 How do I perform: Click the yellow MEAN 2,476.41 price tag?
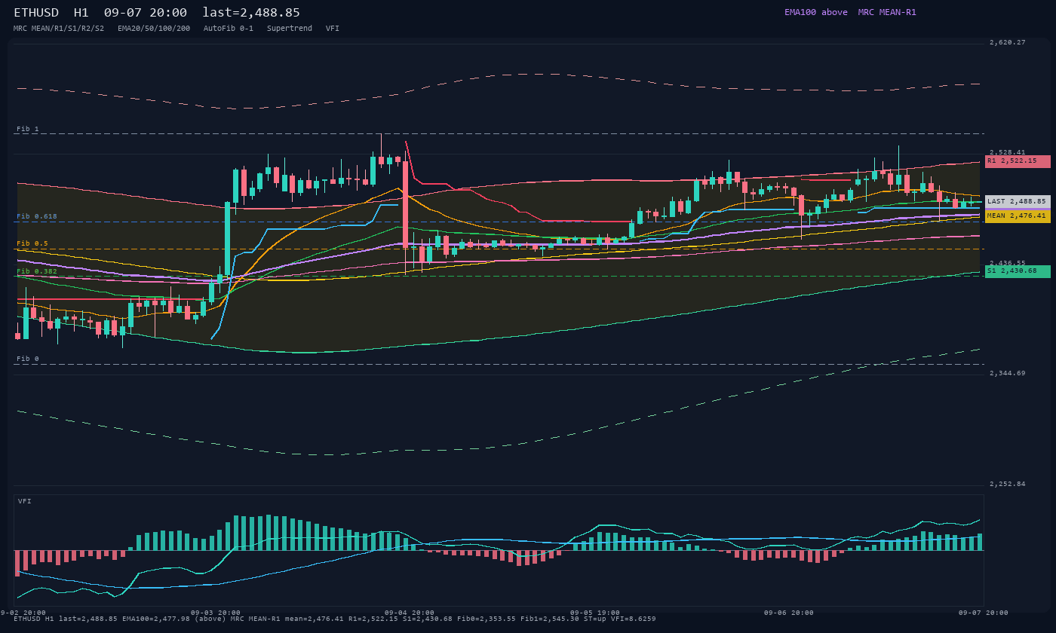(1018, 216)
